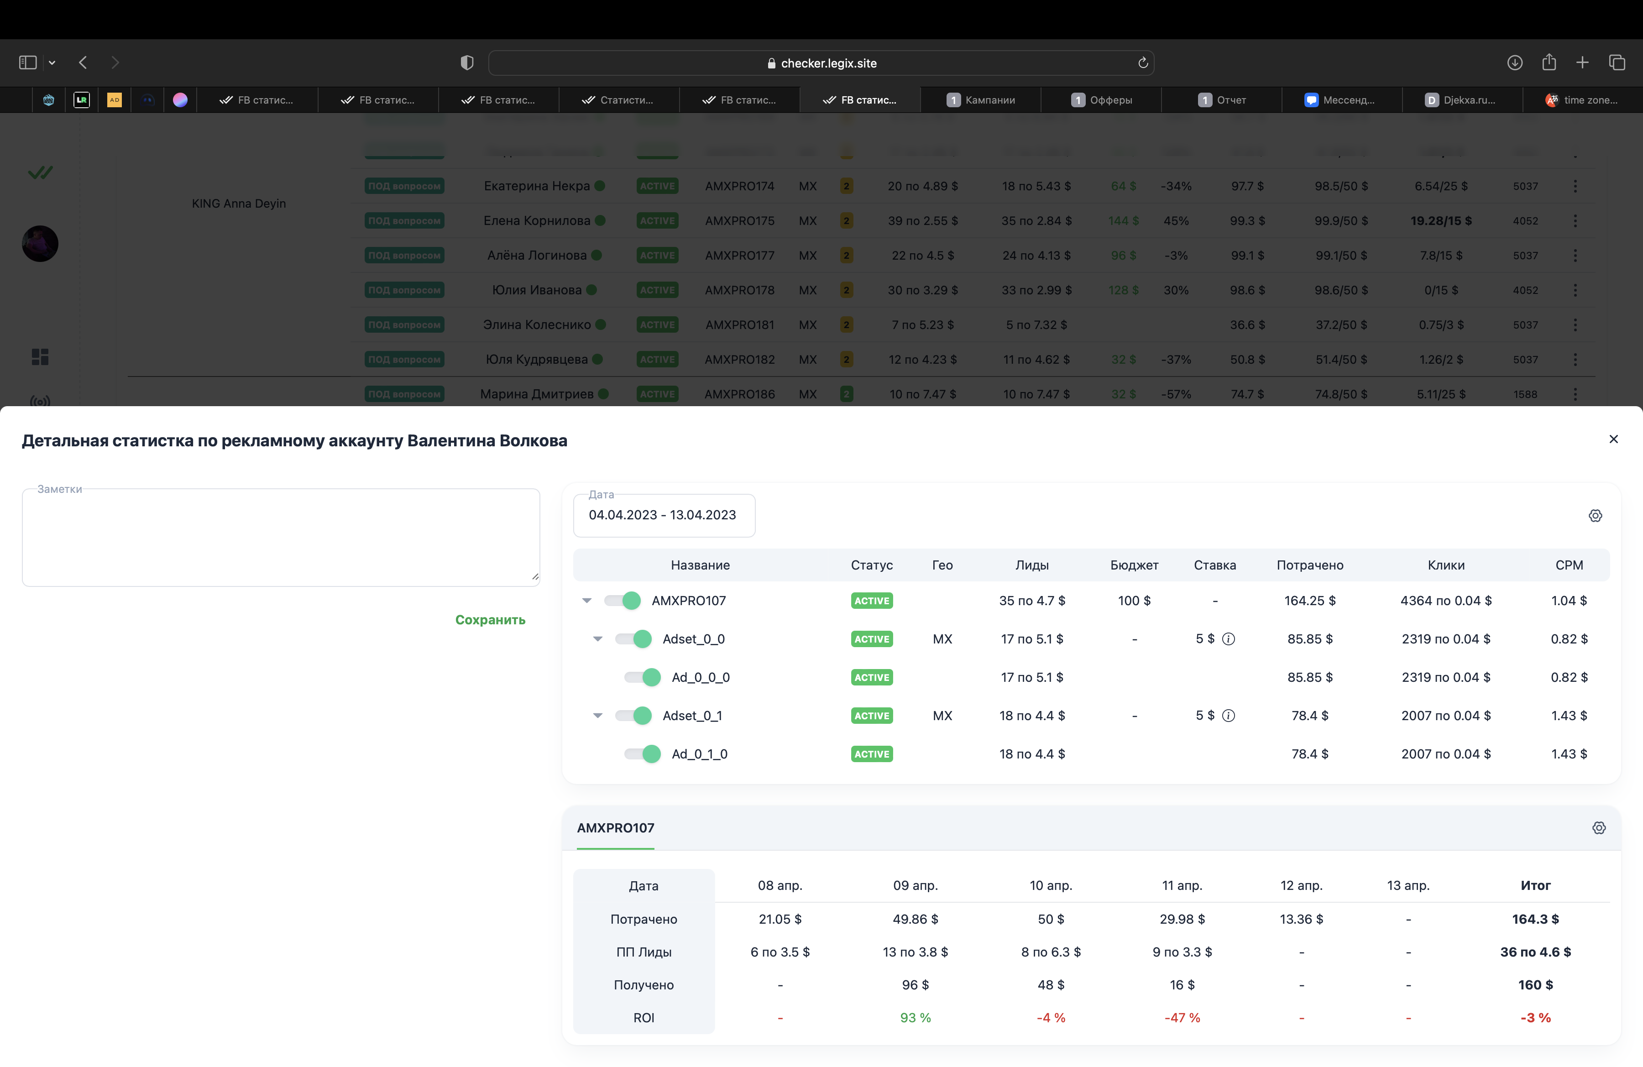Image resolution: width=1643 pixels, height=1067 pixels.
Task: Click the 93 % ROI value
Action: click(916, 1018)
